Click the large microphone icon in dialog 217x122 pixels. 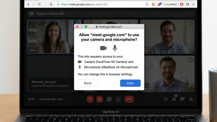click(115, 48)
